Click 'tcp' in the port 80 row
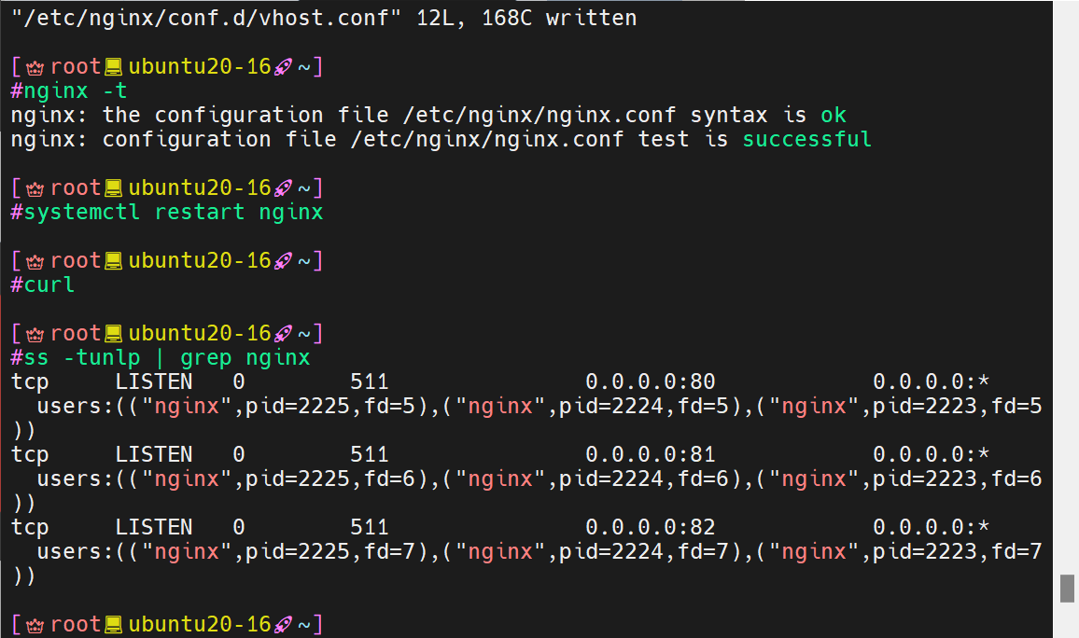The height and width of the screenshot is (638, 1079). pos(30,382)
